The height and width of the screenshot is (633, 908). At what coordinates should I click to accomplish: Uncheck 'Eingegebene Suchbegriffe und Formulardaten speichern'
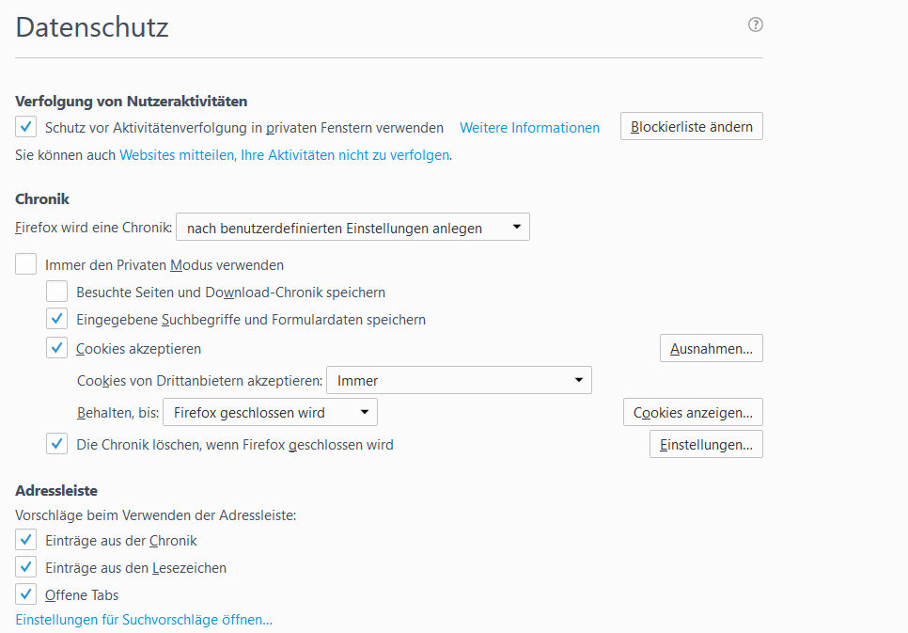pos(57,320)
